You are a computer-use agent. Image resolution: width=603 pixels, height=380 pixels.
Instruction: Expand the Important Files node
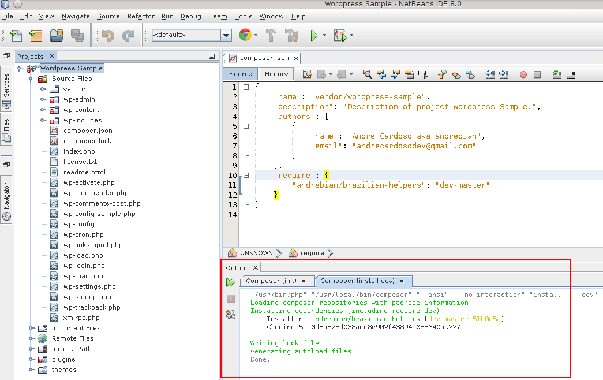[x=31, y=328]
